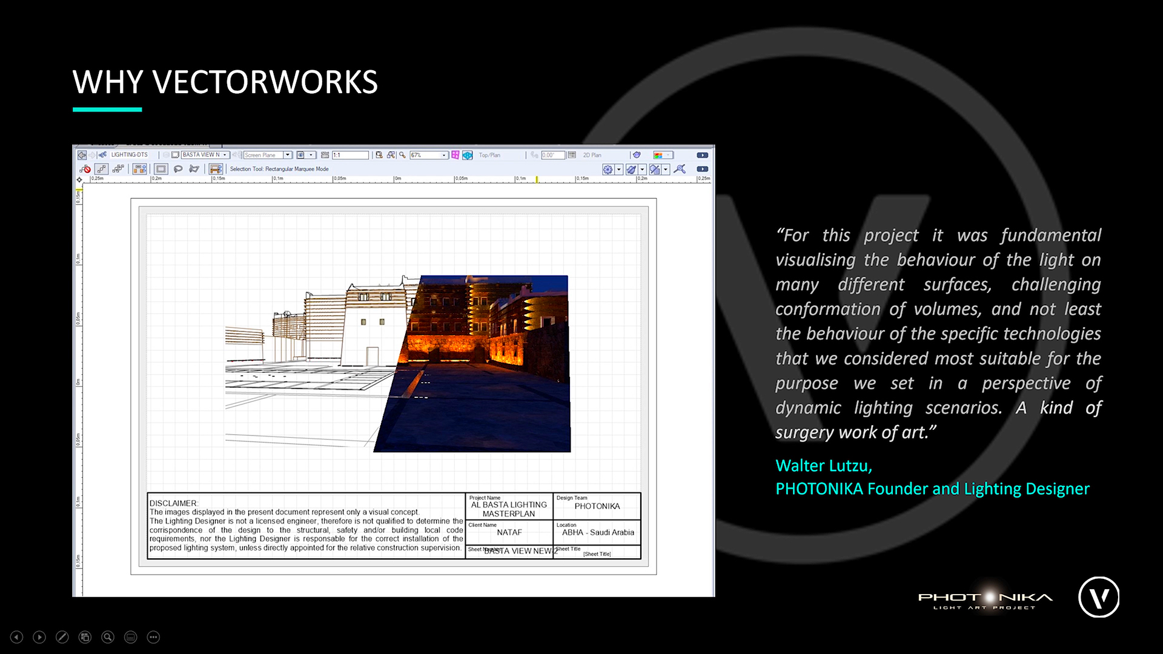Expand the Screen Plane dropdown arrow
This screenshot has width=1163, height=654.
click(288, 155)
